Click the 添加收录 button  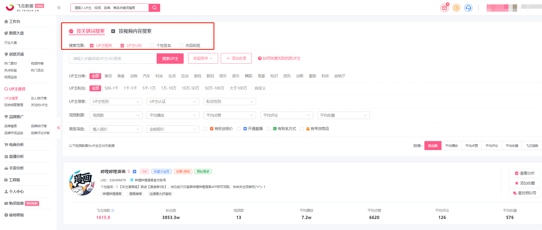236,58
